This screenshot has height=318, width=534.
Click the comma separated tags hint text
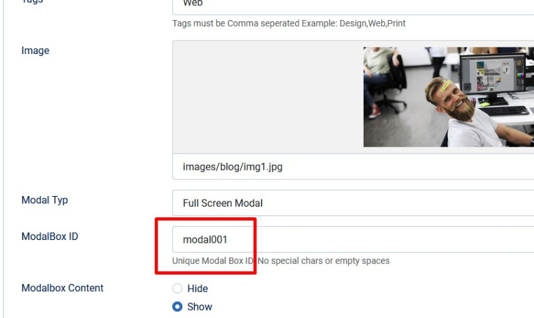click(288, 23)
